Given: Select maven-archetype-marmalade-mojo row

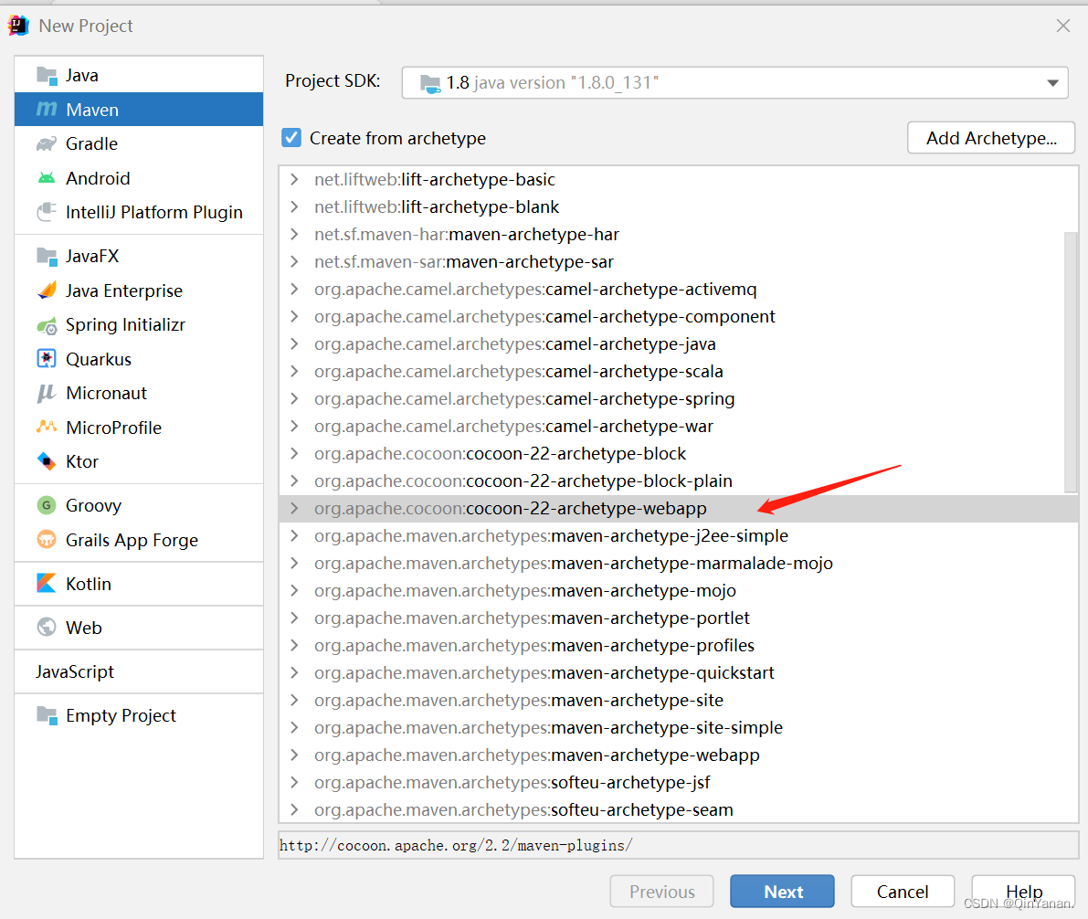Looking at the screenshot, I should click(678, 564).
